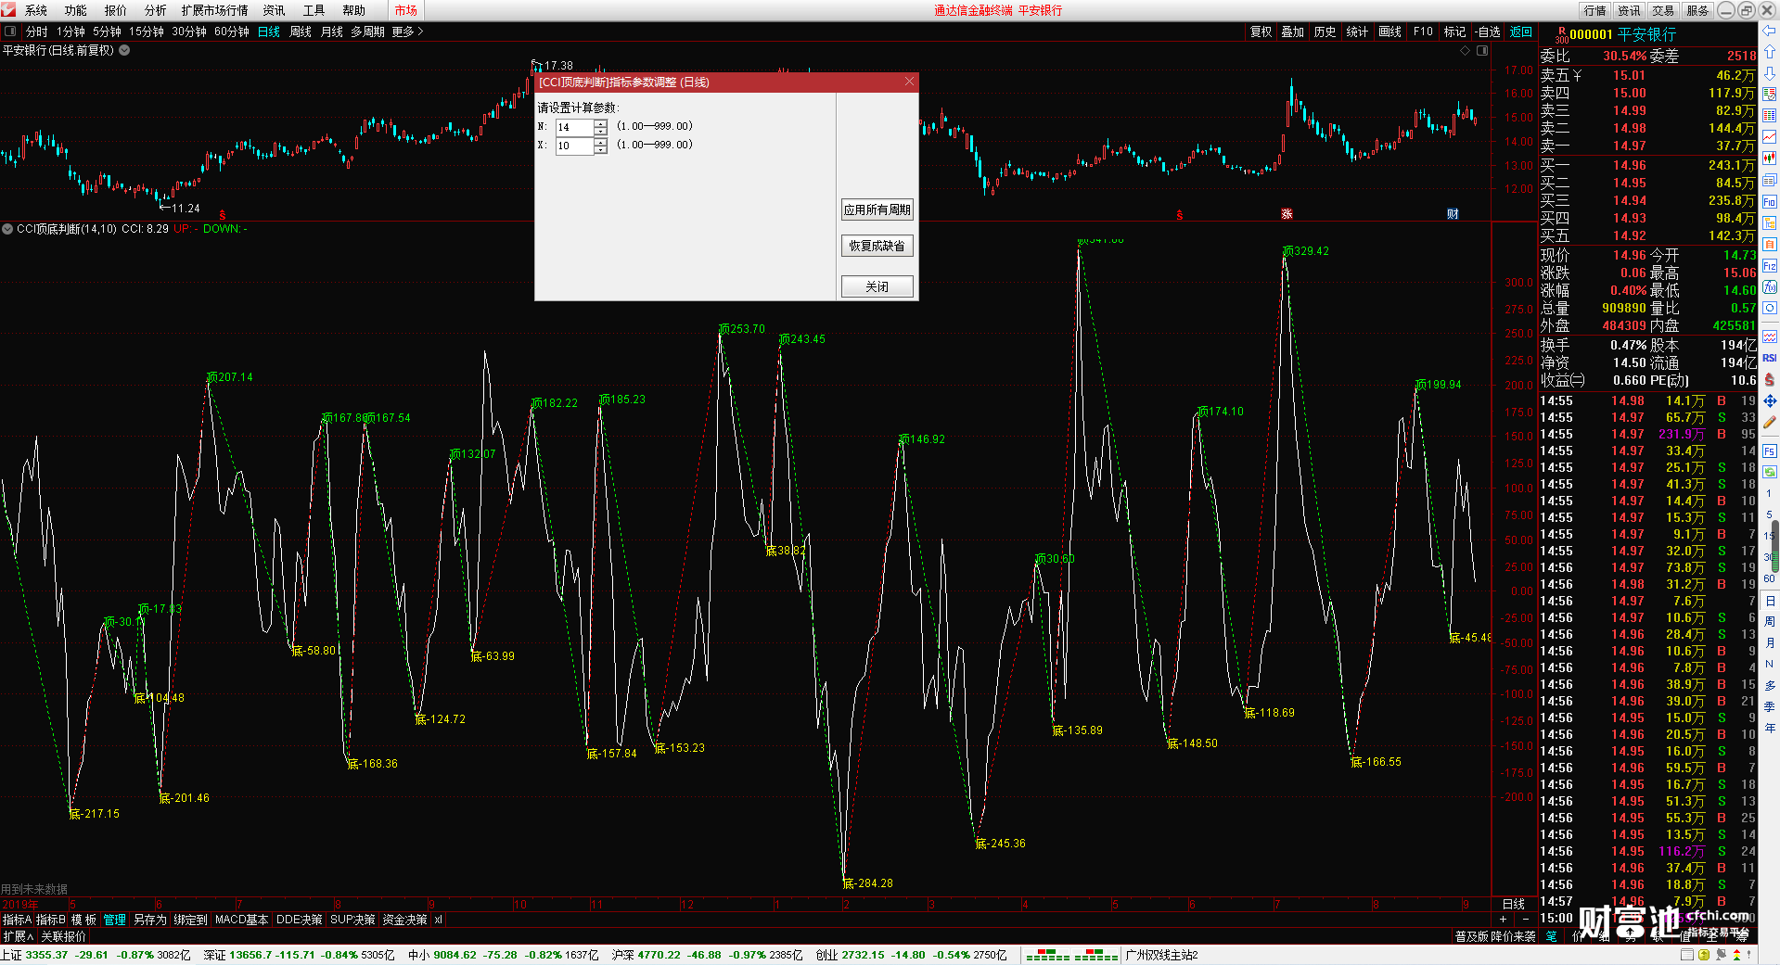Decrease the X parameter with down spinner

[600, 149]
